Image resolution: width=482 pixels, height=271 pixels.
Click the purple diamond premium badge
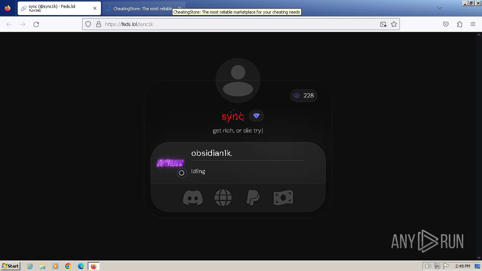[x=256, y=116]
